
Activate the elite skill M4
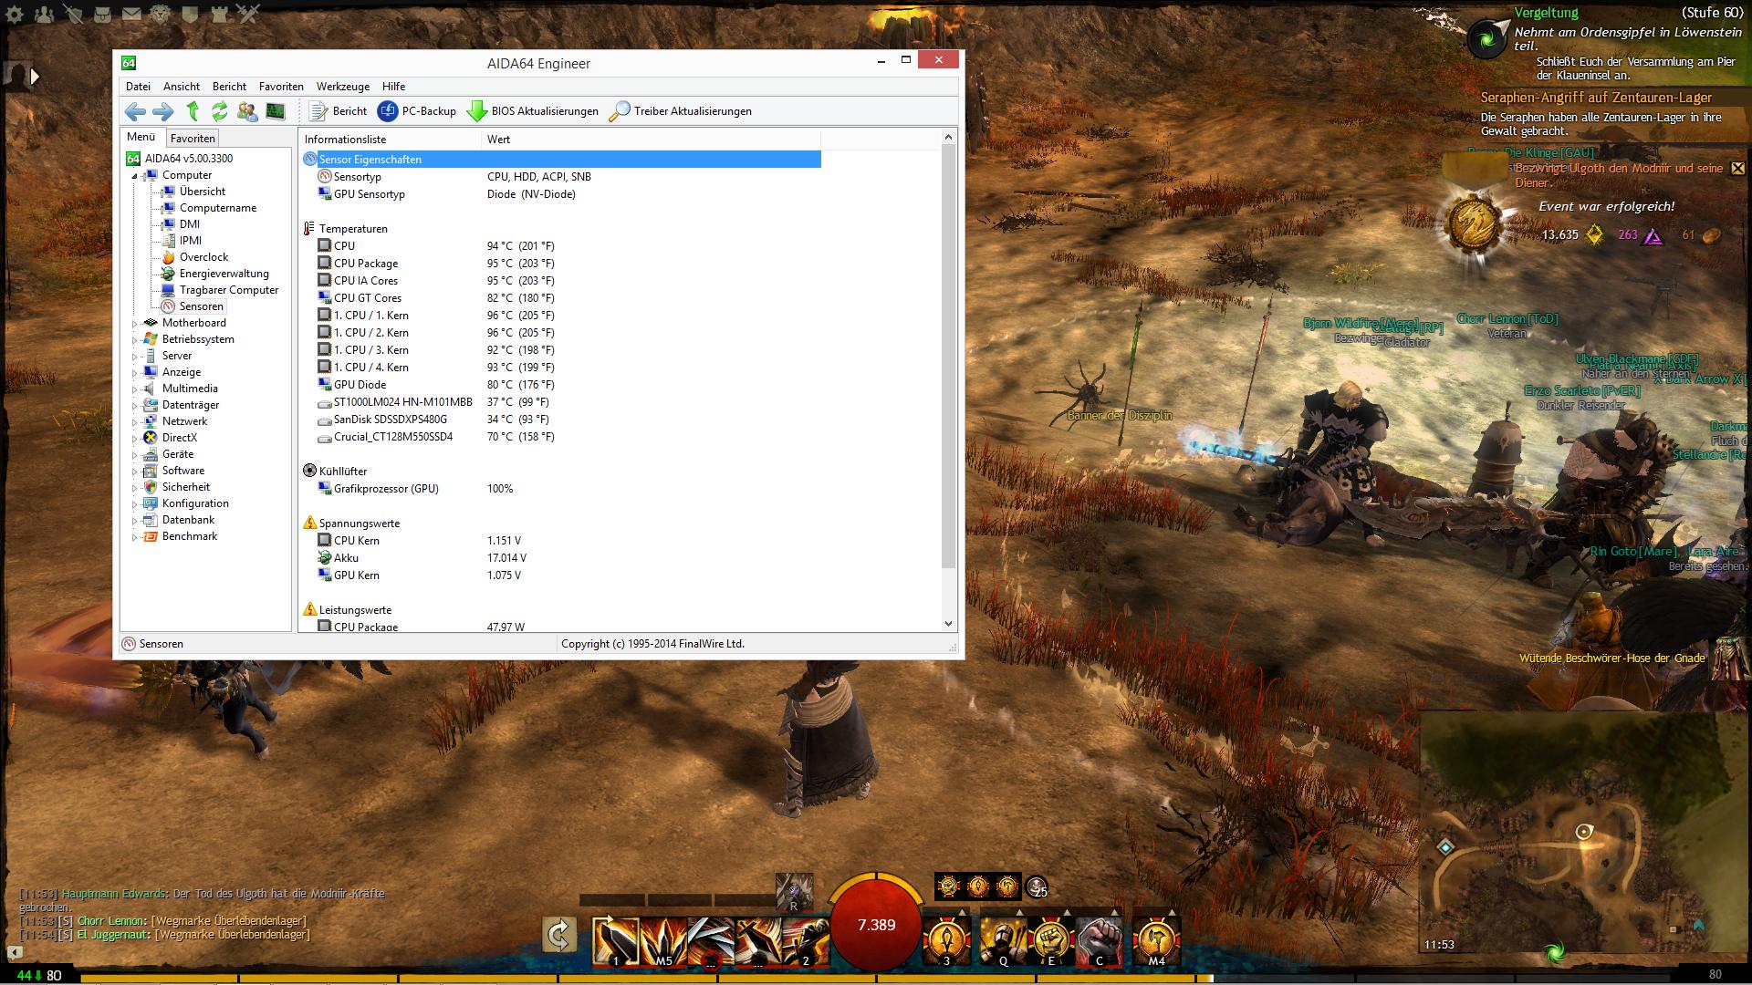[1156, 941]
